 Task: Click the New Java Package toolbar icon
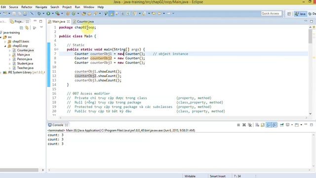tap(68, 13)
